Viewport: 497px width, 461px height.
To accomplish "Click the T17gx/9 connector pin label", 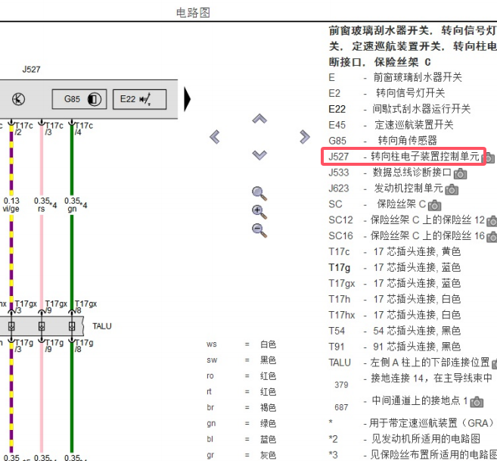I will coord(56,307).
